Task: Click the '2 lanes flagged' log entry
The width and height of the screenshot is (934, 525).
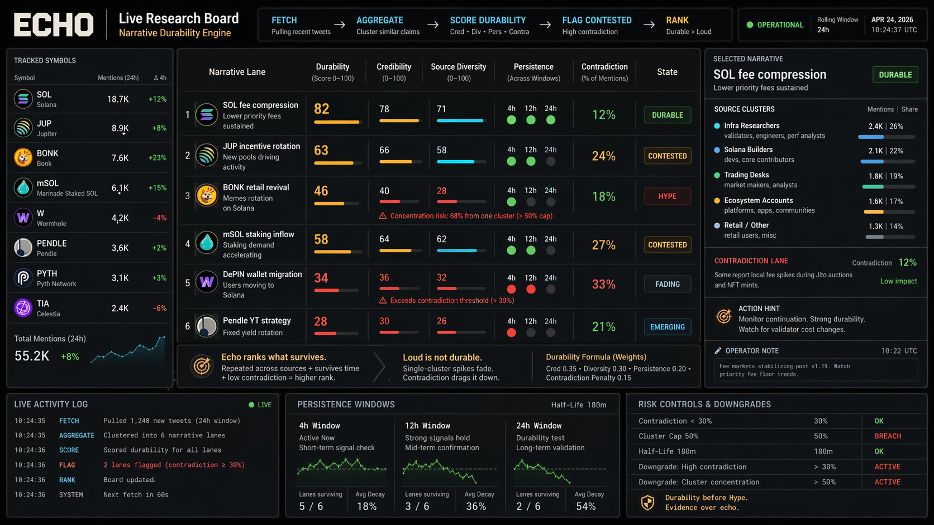Action: (x=174, y=465)
